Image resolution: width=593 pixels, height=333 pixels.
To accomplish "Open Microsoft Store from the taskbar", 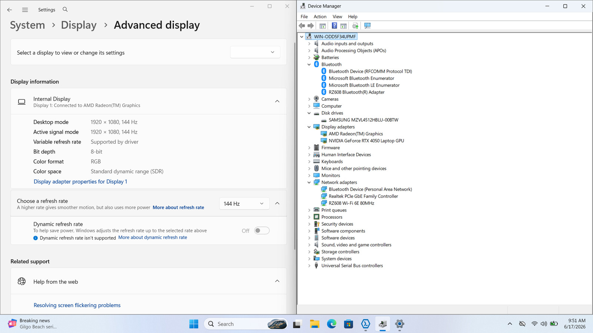I will 348,324.
